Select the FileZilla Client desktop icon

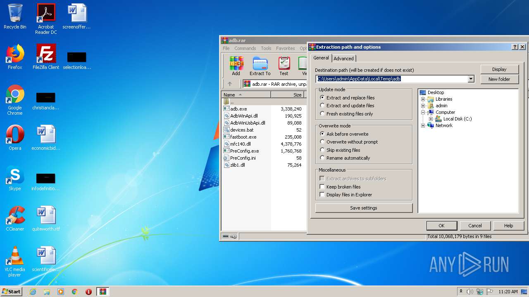(x=46, y=57)
